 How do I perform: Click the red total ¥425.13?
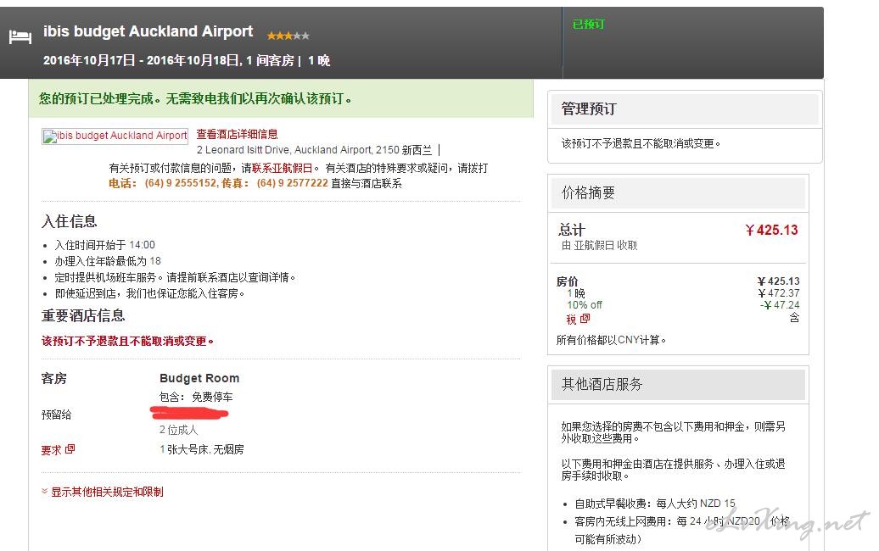771,230
